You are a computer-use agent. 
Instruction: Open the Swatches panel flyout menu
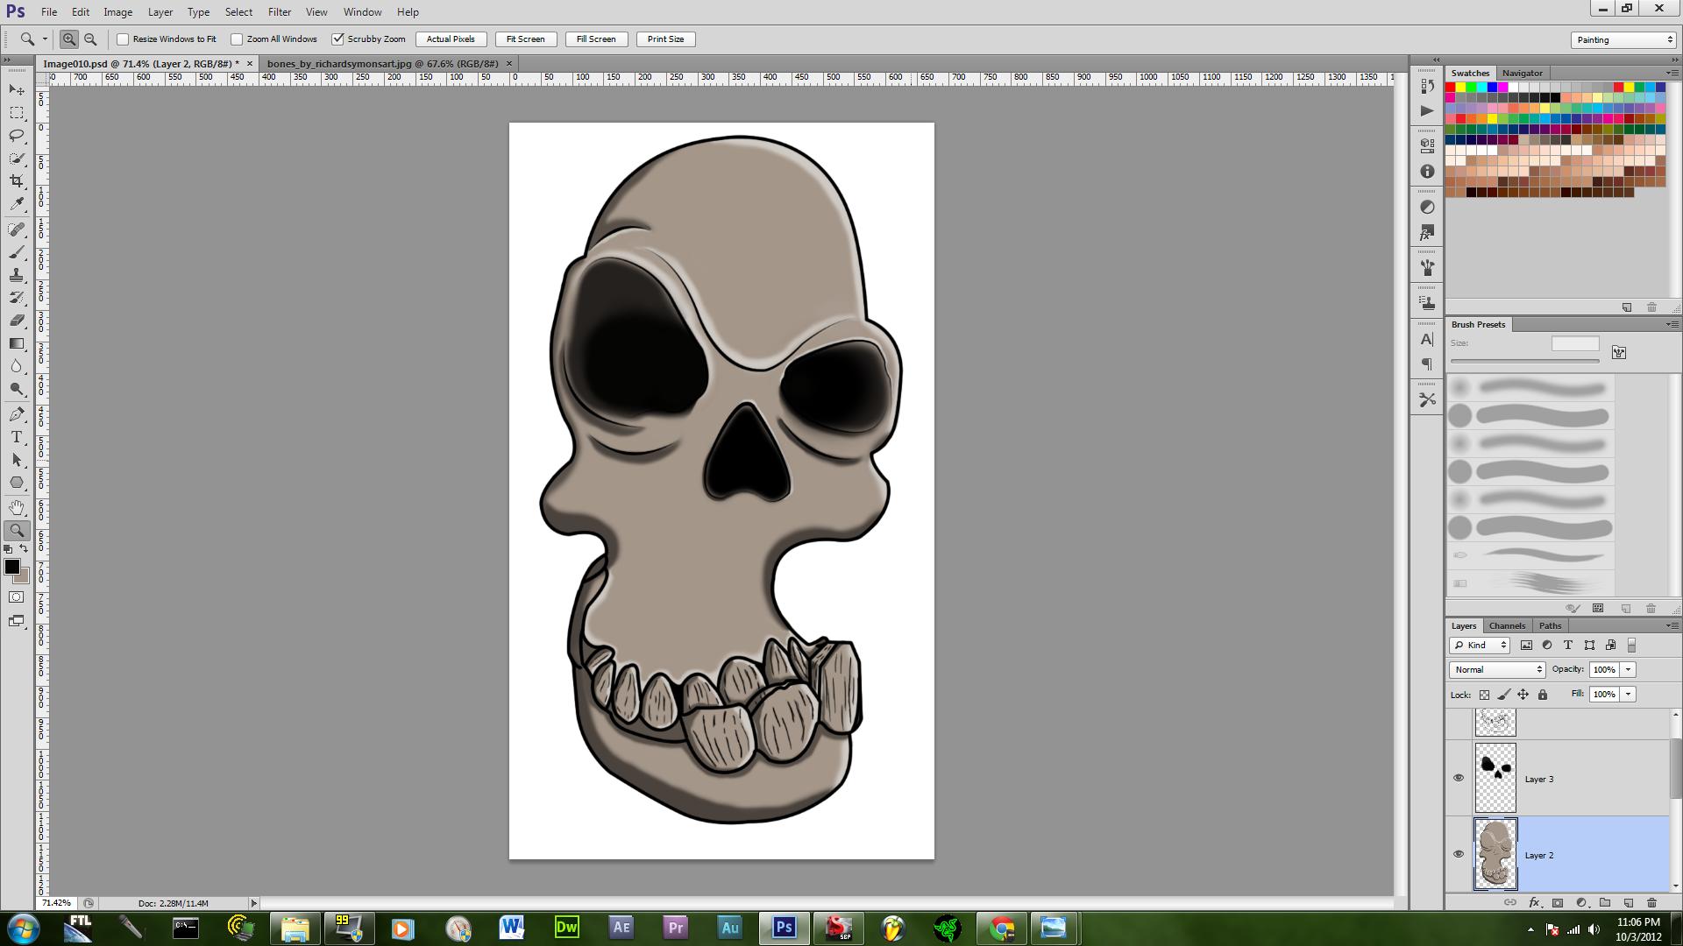pos(1672,73)
